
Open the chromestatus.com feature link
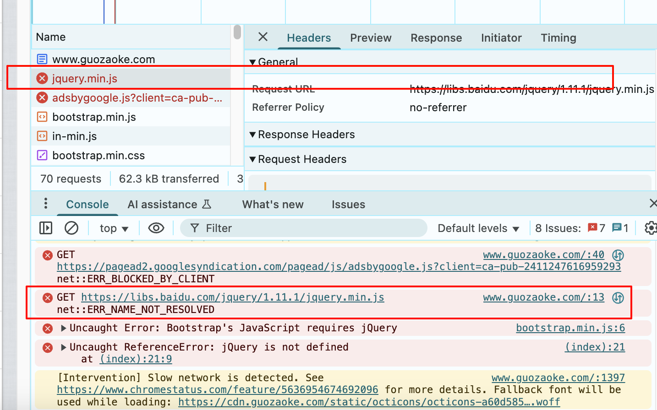coord(218,390)
